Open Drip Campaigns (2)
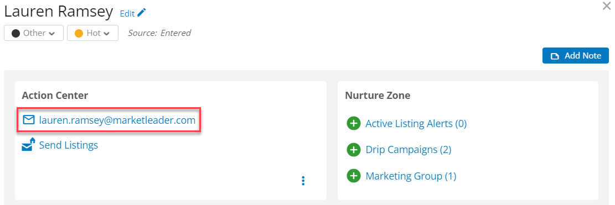The image size is (615, 205). (409, 150)
